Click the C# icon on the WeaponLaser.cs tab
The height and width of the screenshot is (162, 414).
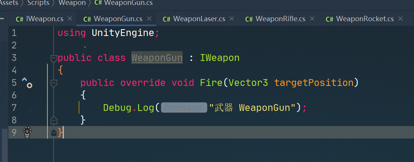tap(167, 19)
